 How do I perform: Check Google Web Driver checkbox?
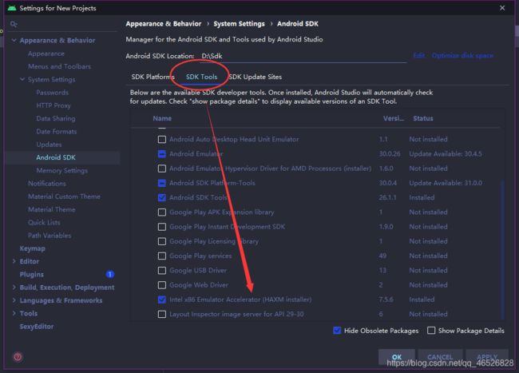(162, 285)
